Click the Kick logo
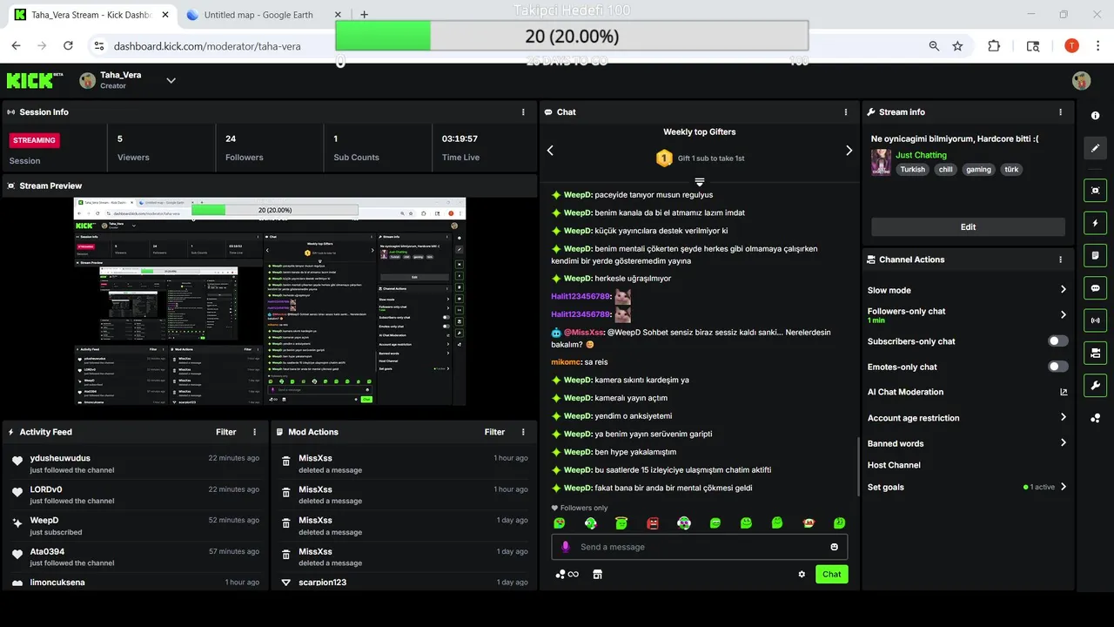This screenshot has height=627, width=1114. (33, 80)
